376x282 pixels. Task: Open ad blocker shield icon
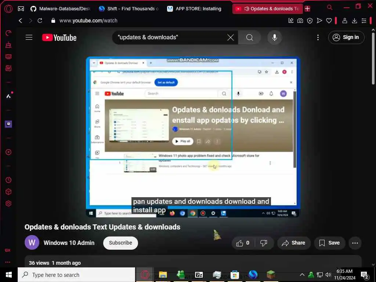click(310, 21)
